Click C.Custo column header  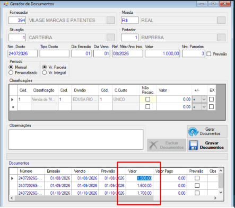(126, 90)
